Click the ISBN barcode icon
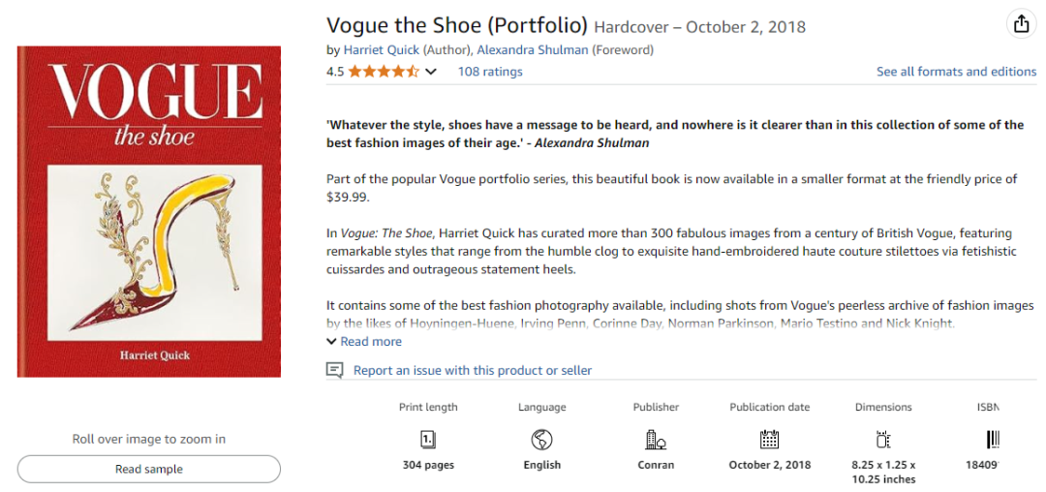1046x492 pixels. [x=993, y=440]
